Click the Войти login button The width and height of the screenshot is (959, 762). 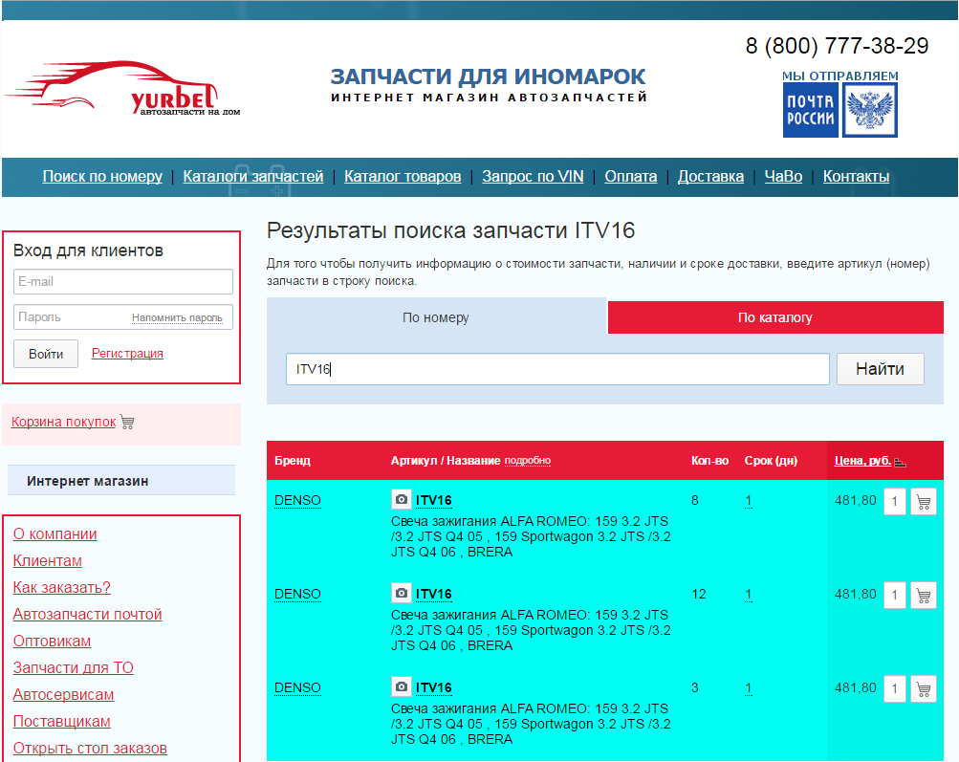[x=46, y=354]
